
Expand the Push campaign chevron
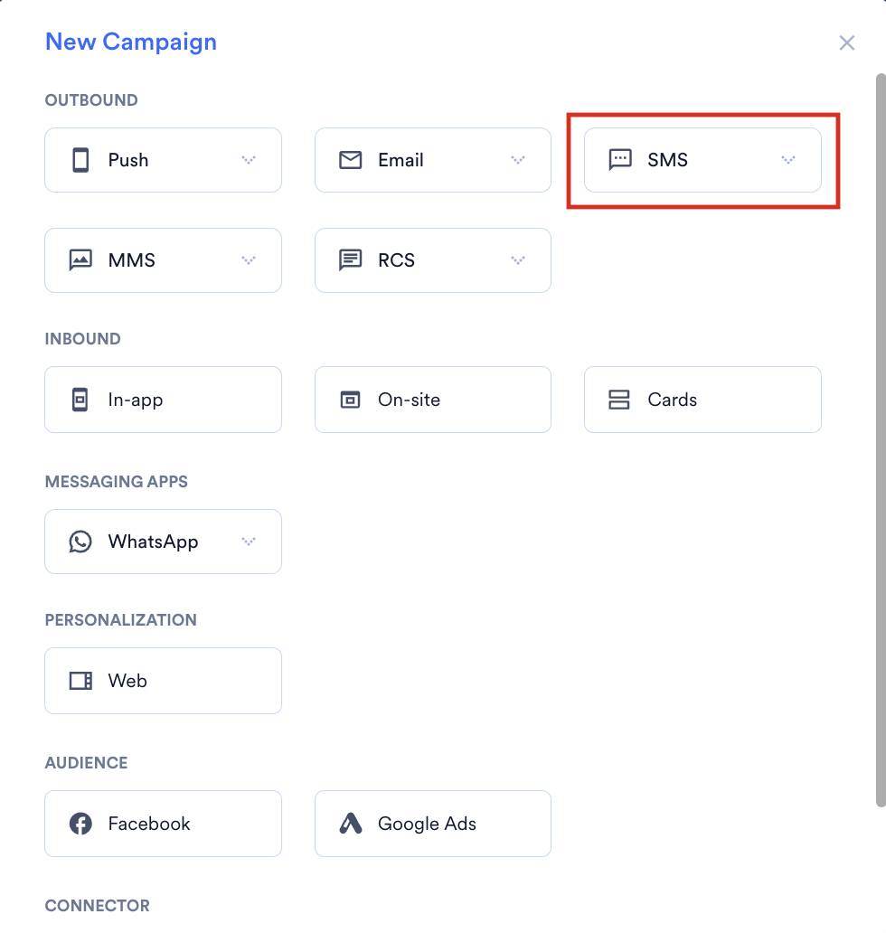click(248, 159)
